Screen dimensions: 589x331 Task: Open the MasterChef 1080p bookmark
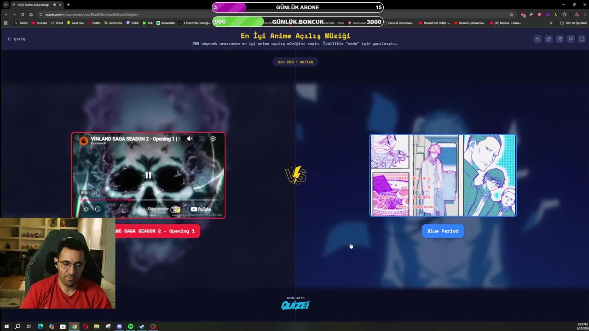tap(434, 23)
